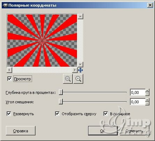Click the preview scroll up arrow
The image size is (155, 141).
click(x=80, y=16)
